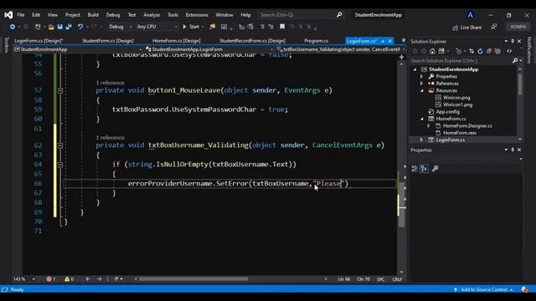Toggle Show All Files in Solution Explorer

click(x=497, y=51)
